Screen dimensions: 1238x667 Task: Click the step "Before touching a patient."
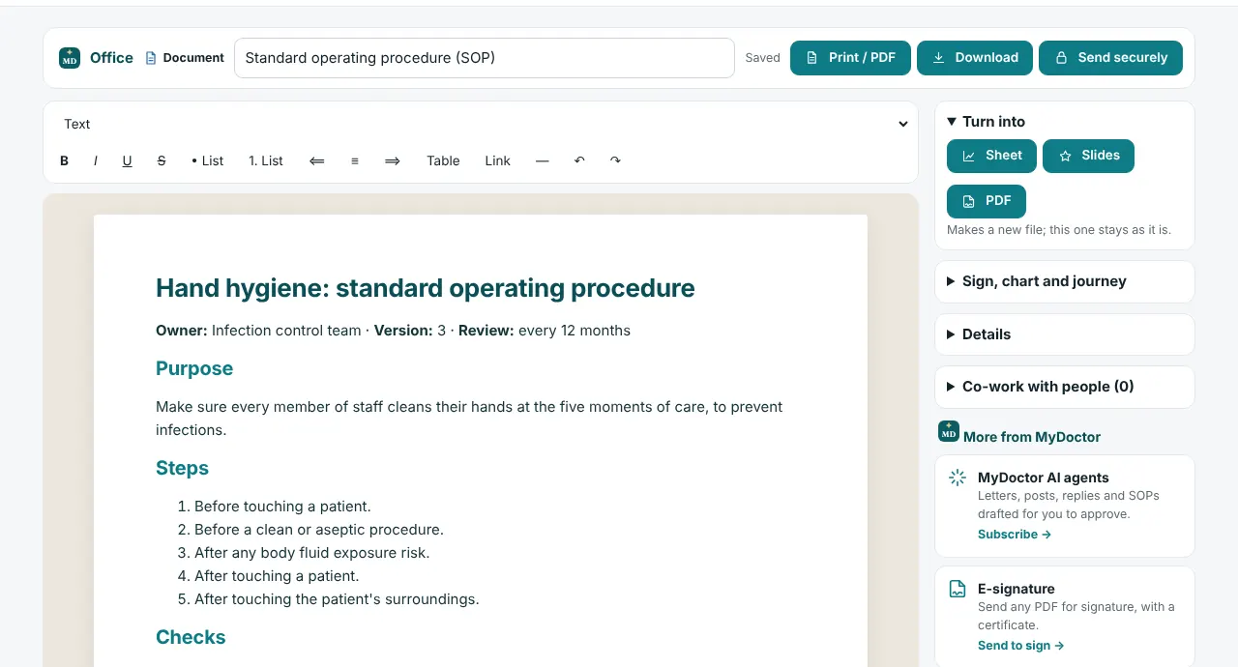click(282, 507)
